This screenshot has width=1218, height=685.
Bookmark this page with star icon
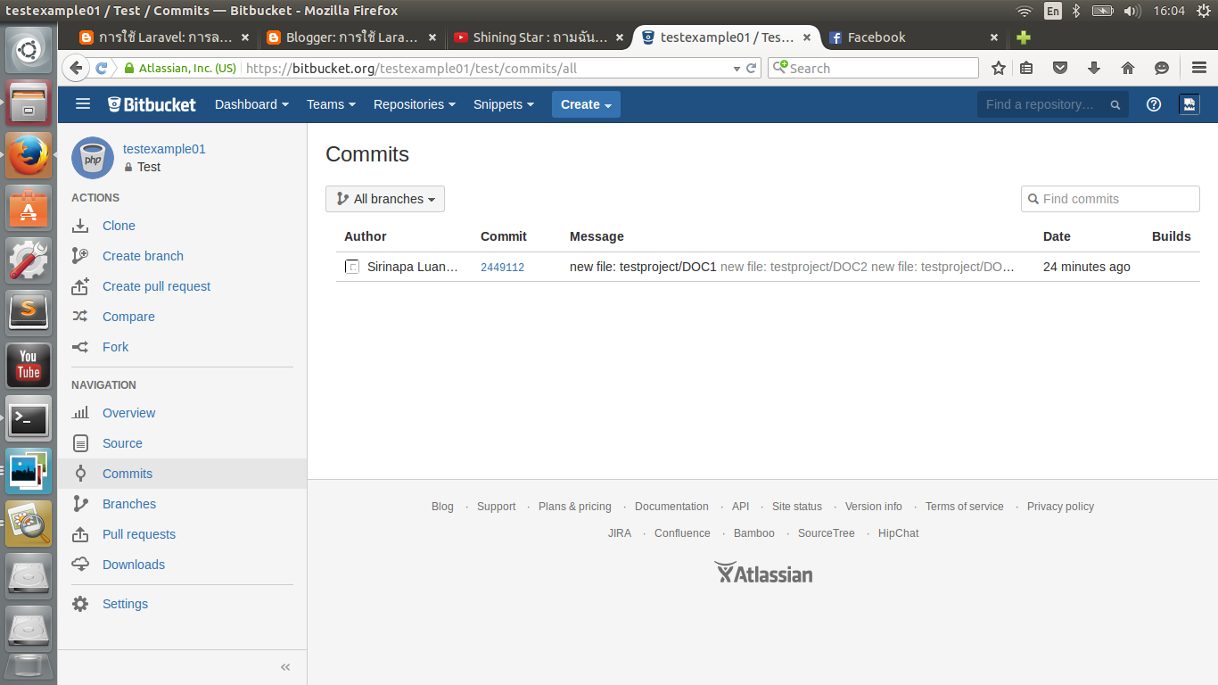click(x=999, y=68)
